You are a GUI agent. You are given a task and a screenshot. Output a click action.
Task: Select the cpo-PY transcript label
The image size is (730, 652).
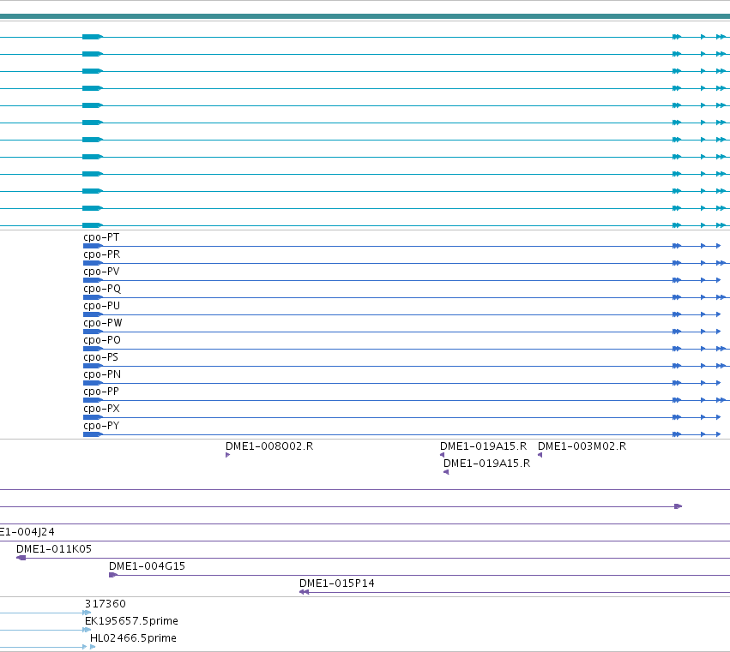pyautogui.click(x=101, y=426)
